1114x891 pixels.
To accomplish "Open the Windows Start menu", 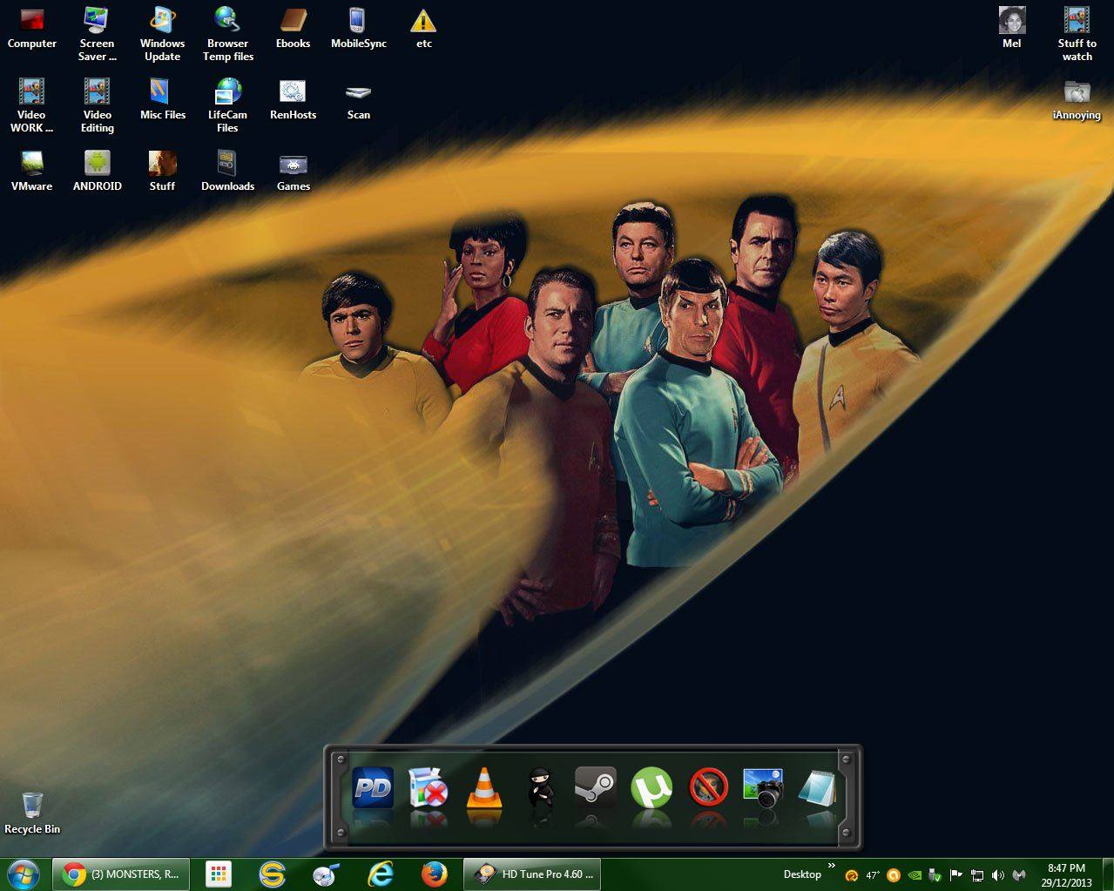I will coord(24,874).
